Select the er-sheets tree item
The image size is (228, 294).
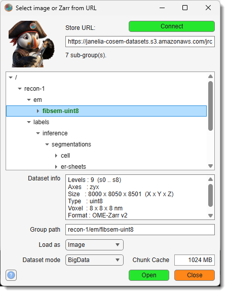tap(73, 167)
